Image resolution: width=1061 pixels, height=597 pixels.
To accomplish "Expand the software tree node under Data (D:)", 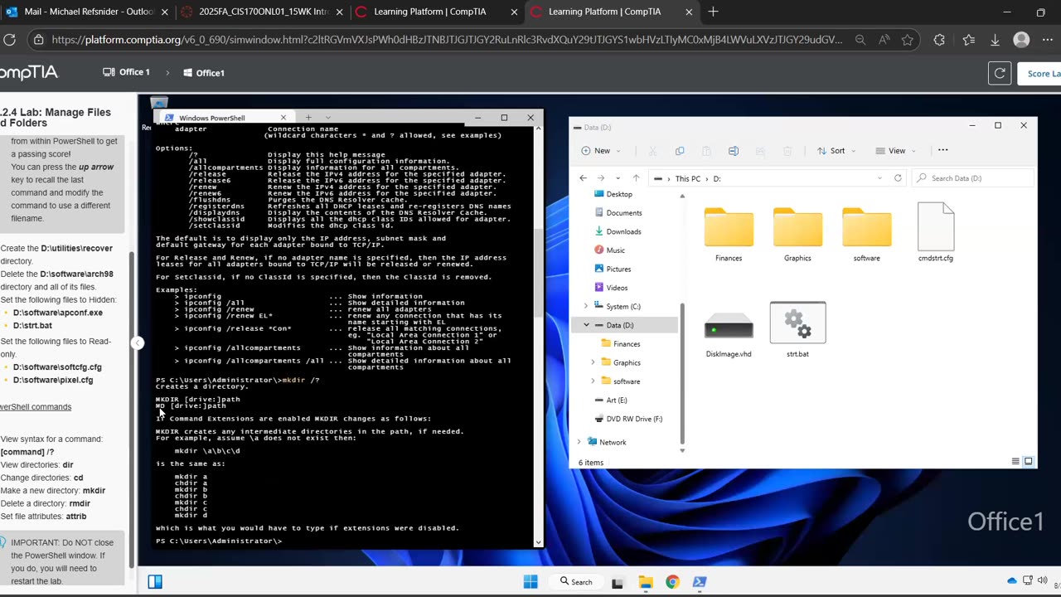I will [x=593, y=381].
